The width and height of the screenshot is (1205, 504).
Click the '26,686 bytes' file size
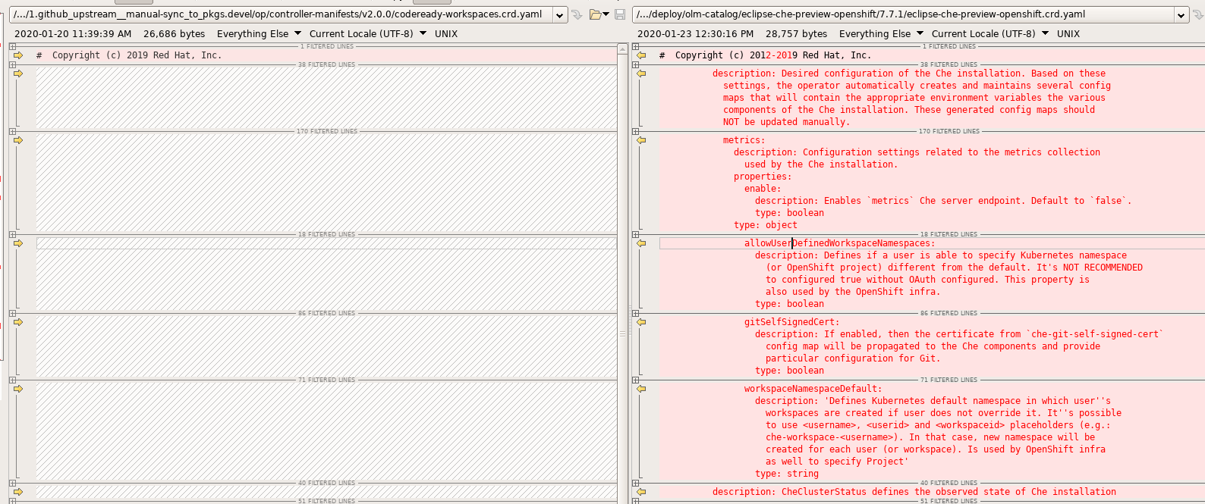pyautogui.click(x=174, y=33)
